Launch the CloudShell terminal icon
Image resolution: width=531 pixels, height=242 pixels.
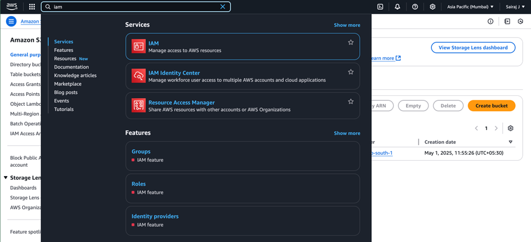(380, 7)
